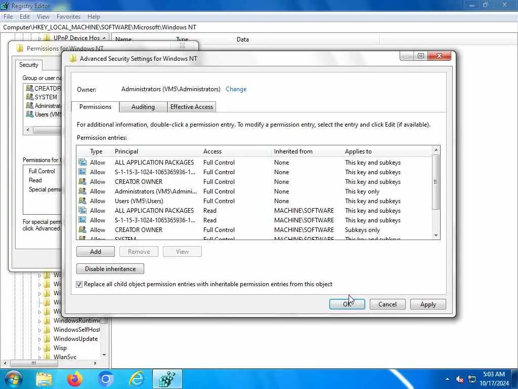The image size is (518, 389).
Task: Click the folder icon in the Advanced Security Settings title bar
Action: point(73,59)
